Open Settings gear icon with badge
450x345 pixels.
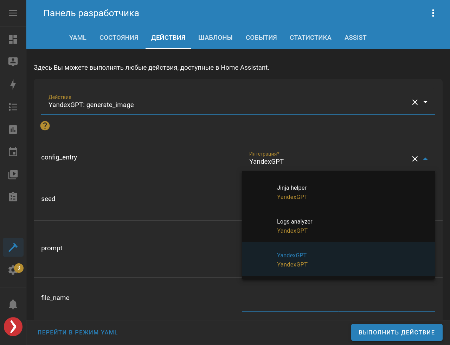click(x=13, y=270)
